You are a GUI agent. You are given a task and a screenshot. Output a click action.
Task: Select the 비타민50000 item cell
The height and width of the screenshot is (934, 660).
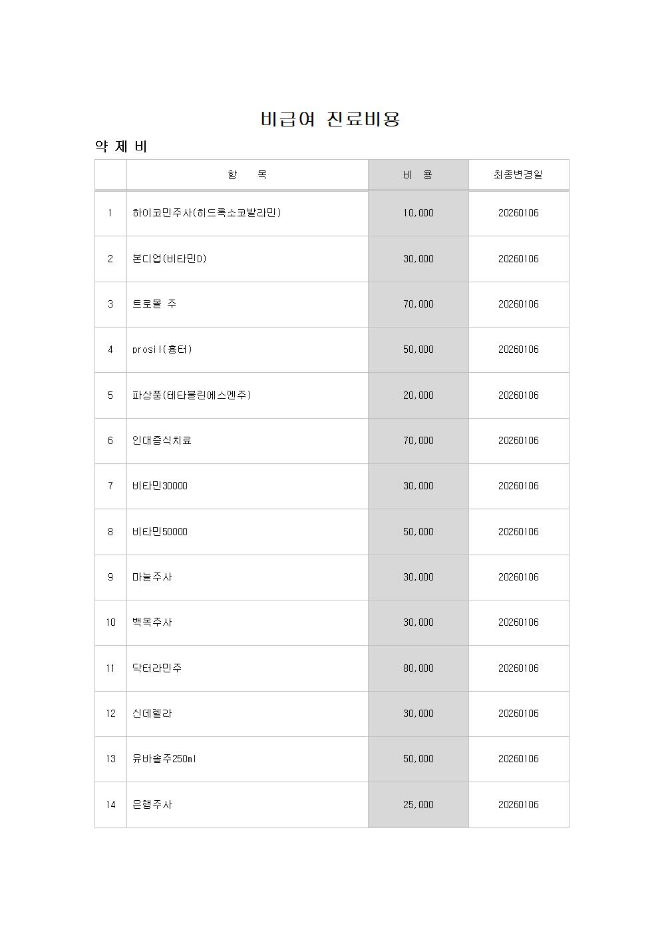160,532
